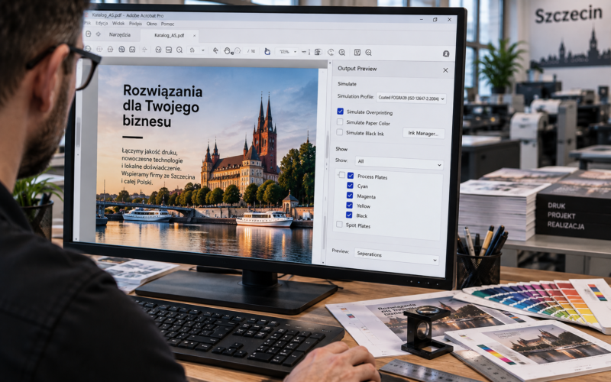
Task: Open the Edycja menu
Action: click(102, 24)
